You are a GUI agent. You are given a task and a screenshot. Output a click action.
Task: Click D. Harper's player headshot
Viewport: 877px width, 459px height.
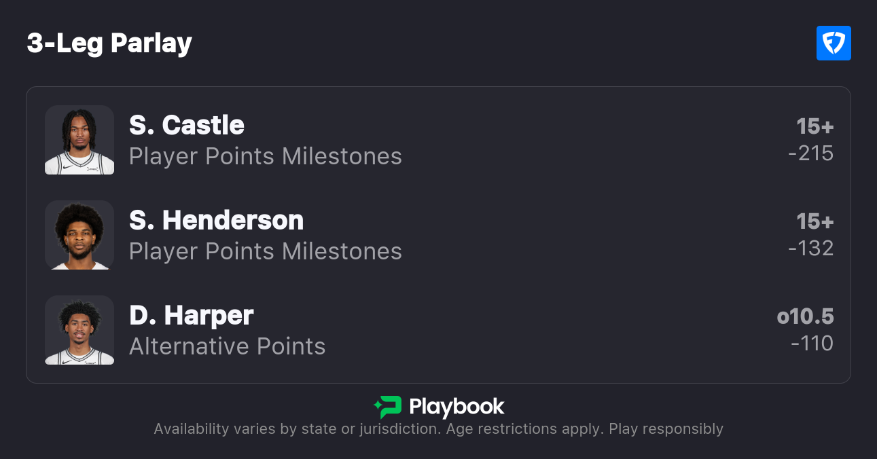[x=79, y=330]
